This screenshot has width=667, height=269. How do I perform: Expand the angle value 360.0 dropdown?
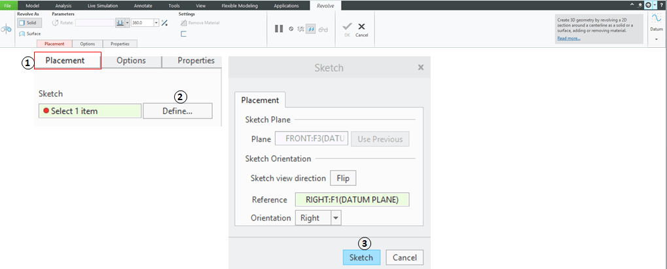click(156, 23)
